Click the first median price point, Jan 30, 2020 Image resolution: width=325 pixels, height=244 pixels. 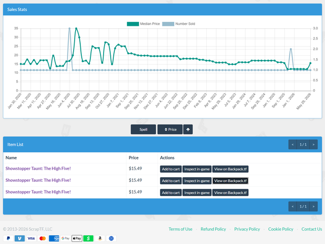[21, 64]
